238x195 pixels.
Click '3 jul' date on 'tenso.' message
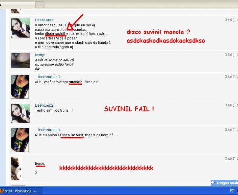click(x=231, y=159)
